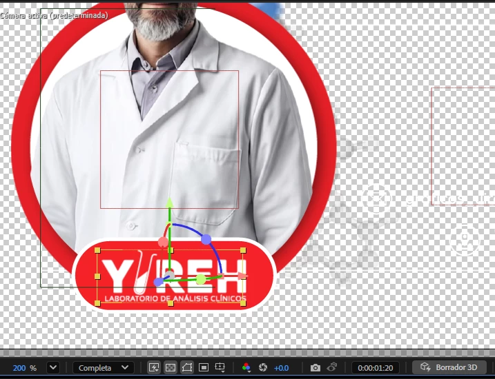This screenshot has width=495, height=379.
Task: Click Cámara activa (predeterminada) label
Action: pos(54,15)
